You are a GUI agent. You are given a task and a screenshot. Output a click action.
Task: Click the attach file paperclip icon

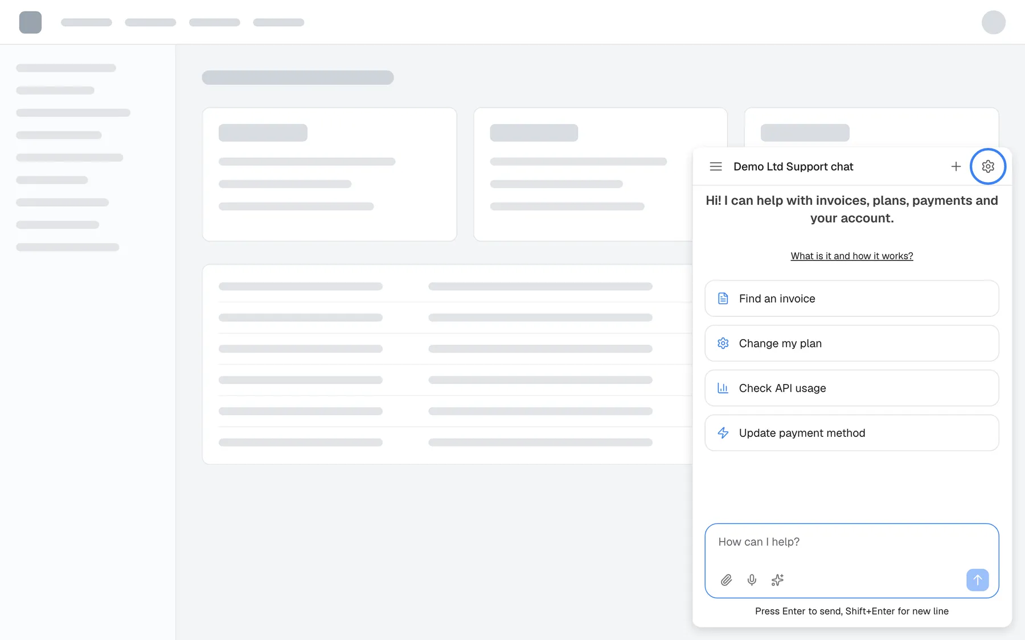[727, 580]
